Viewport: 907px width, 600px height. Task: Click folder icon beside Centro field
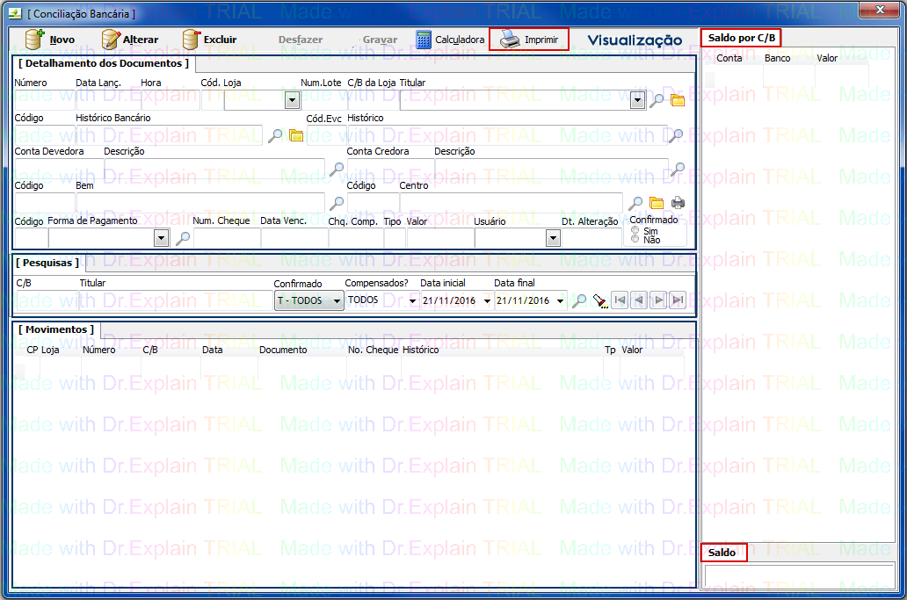[x=656, y=203]
